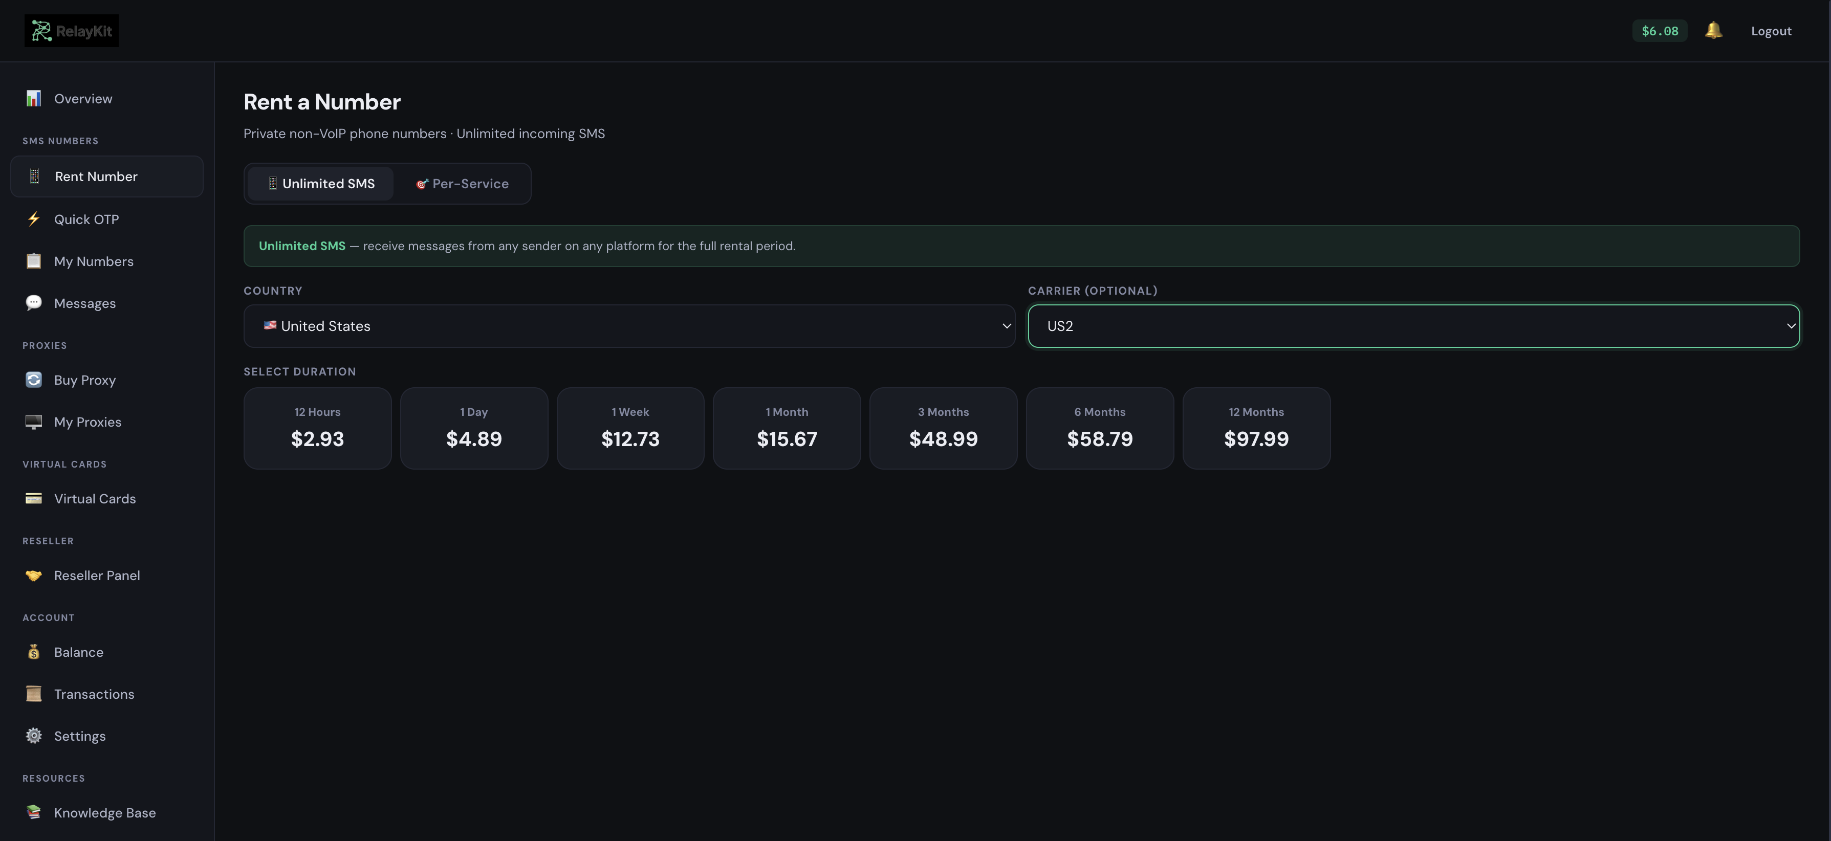Image resolution: width=1831 pixels, height=841 pixels.
Task: Open the Transactions sidebar item
Action: (x=94, y=694)
